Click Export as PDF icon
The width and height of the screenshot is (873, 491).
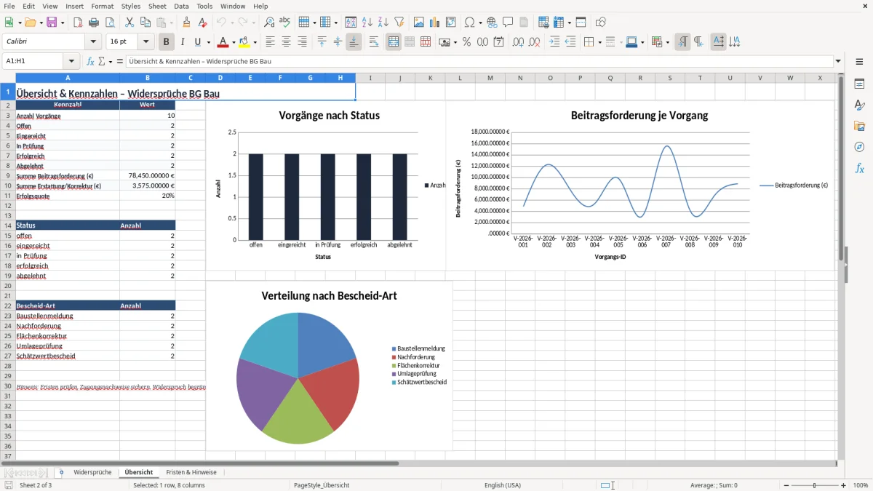(x=78, y=23)
